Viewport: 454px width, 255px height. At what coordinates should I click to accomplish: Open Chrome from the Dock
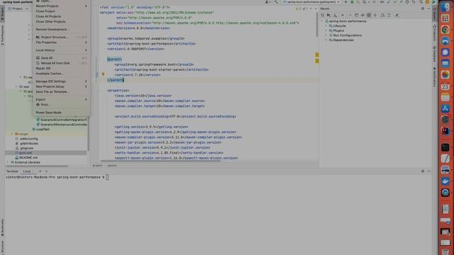(445, 30)
